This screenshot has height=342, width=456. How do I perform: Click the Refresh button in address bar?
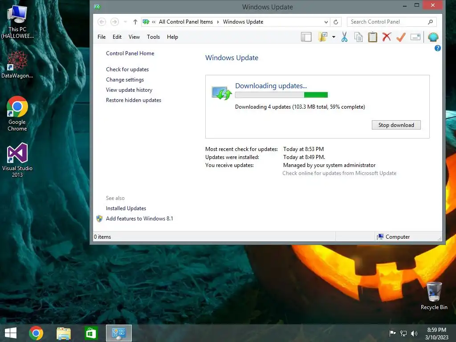coord(336,22)
